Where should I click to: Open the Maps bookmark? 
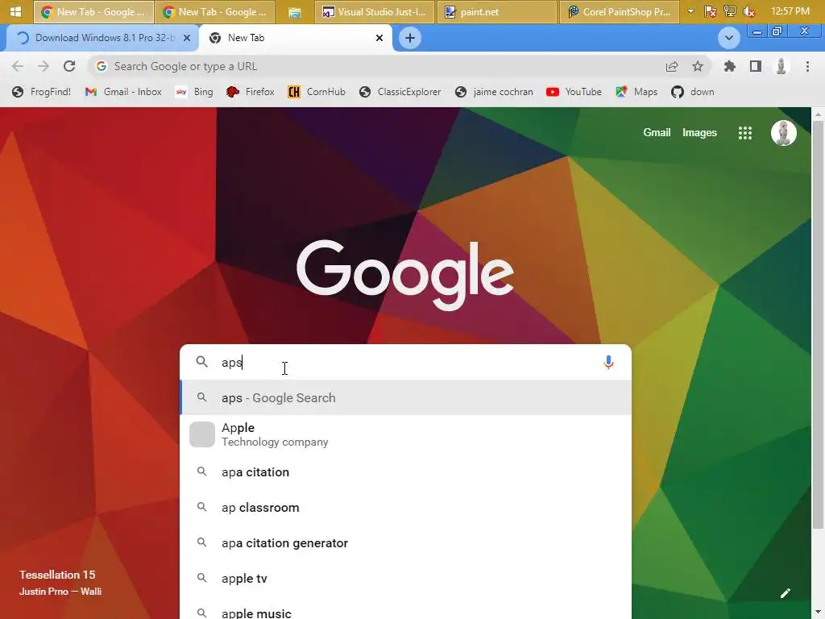(x=636, y=92)
